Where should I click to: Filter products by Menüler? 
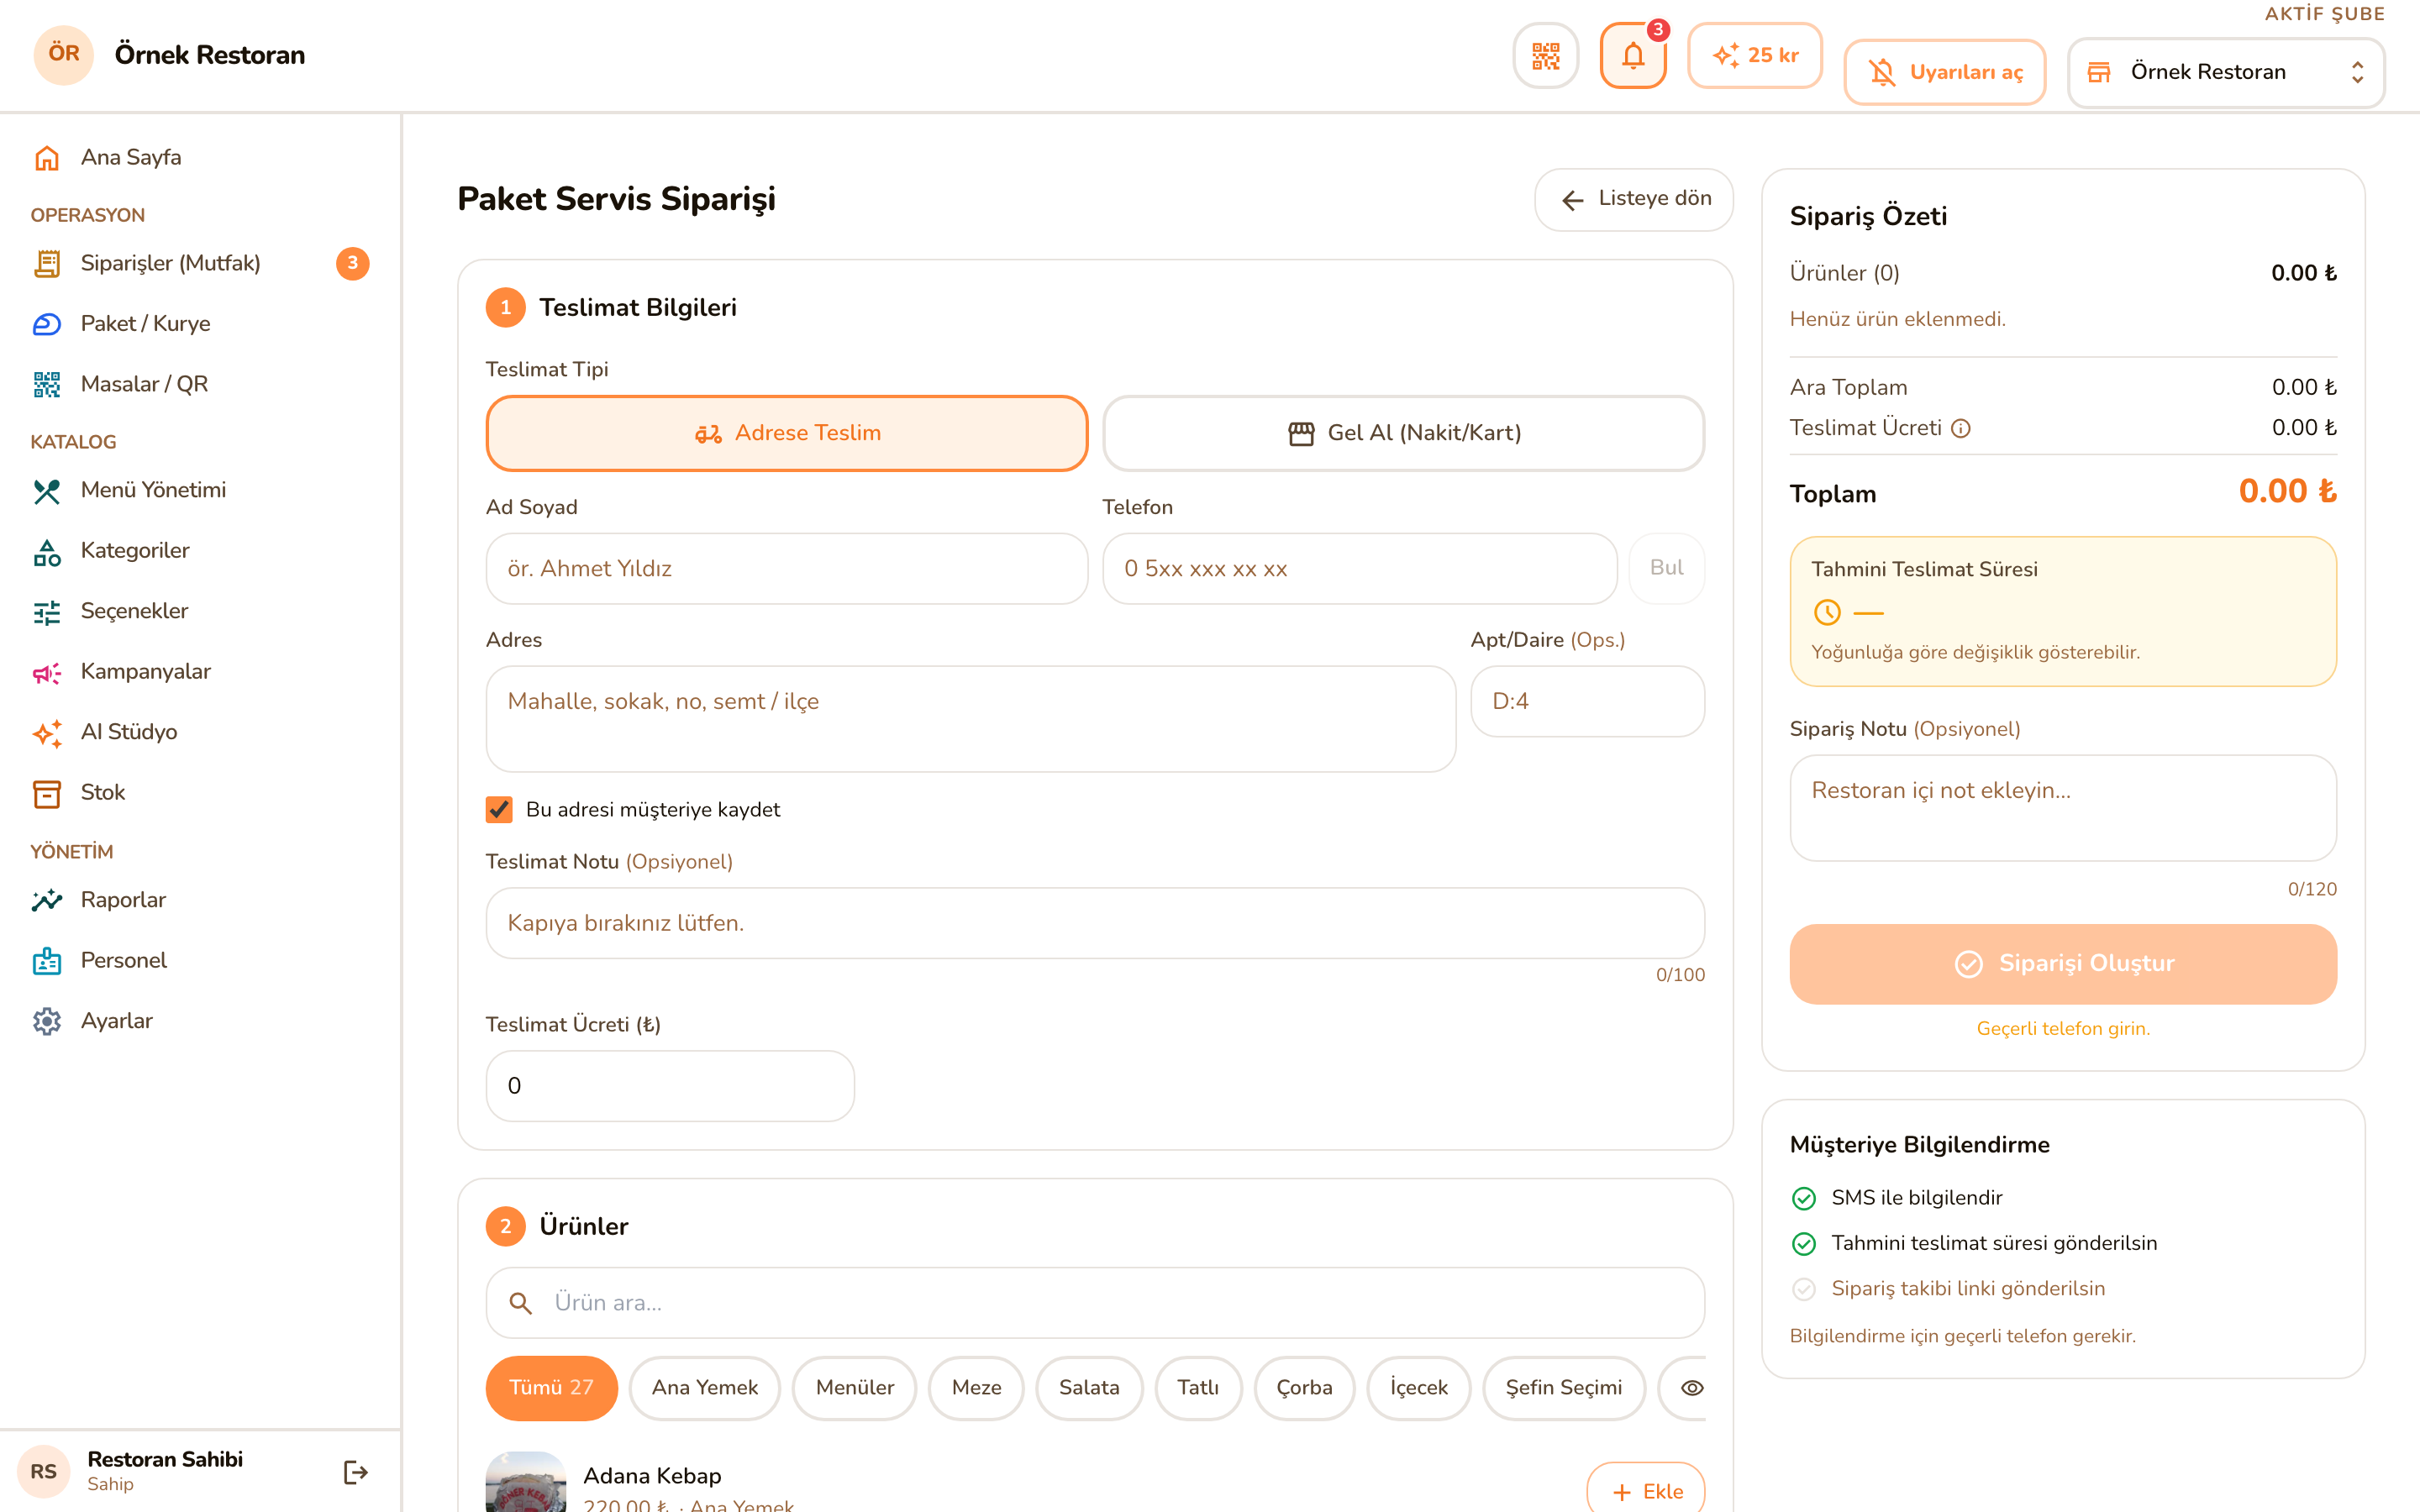point(855,1388)
